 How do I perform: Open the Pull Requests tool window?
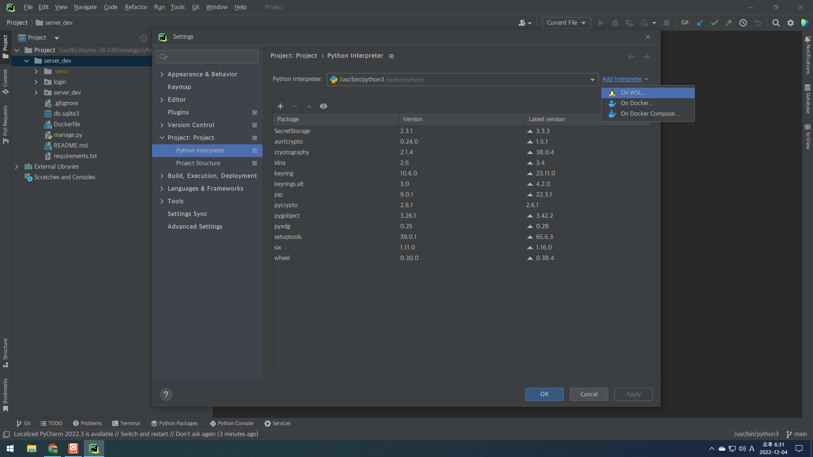[x=6, y=124]
